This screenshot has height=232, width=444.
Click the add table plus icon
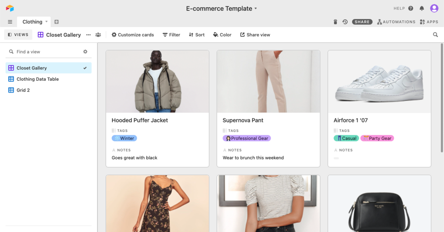pyautogui.click(x=57, y=22)
